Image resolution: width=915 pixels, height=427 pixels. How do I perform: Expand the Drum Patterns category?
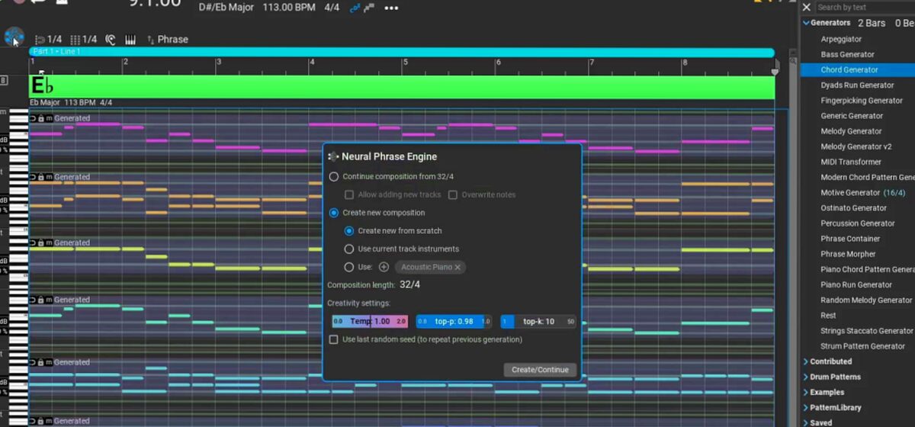[x=807, y=377]
